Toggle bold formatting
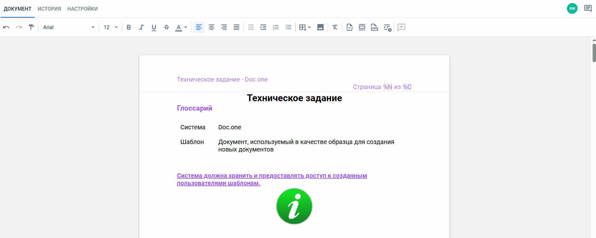This screenshot has width=596, height=238. click(129, 27)
